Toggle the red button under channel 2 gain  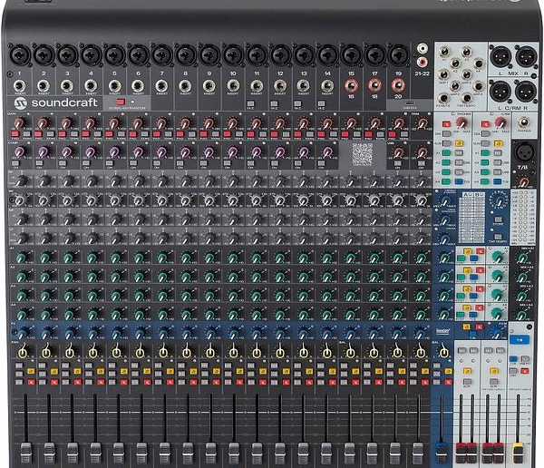[38, 134]
